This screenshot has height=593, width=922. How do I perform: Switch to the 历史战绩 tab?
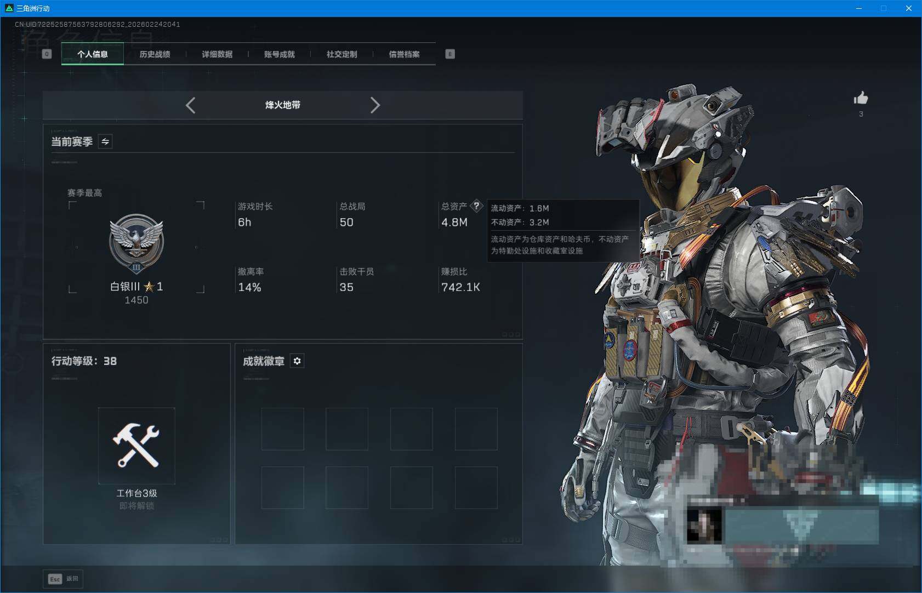155,54
